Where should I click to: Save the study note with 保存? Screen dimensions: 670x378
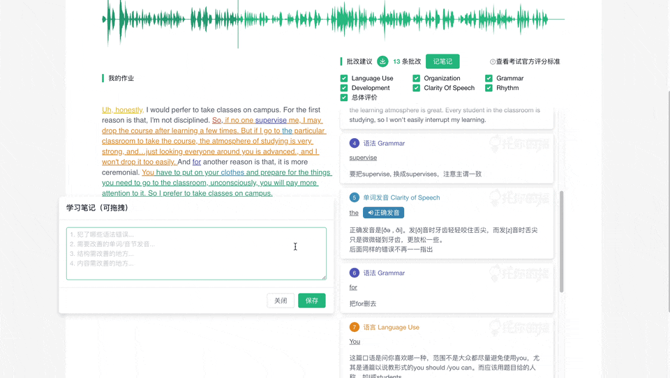tap(311, 301)
